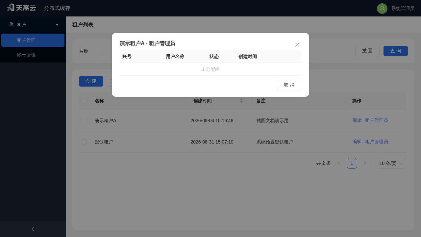Click the 取消 button in dialog
421x237 pixels.
click(289, 85)
